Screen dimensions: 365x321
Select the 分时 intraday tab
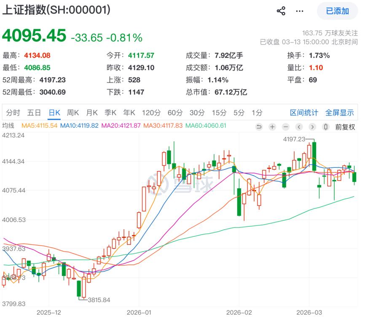[x=13, y=112]
